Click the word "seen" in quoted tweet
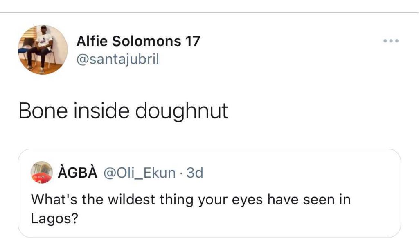Screen dimensions: 419x240 [319, 200]
